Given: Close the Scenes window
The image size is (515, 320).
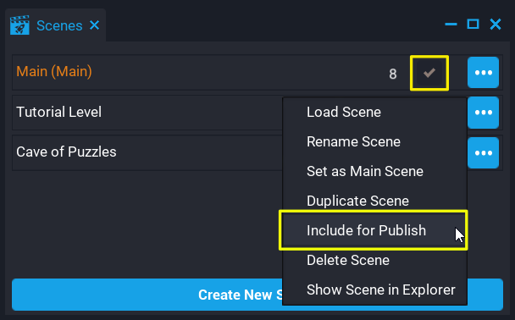Looking at the screenshot, I should (496, 24).
